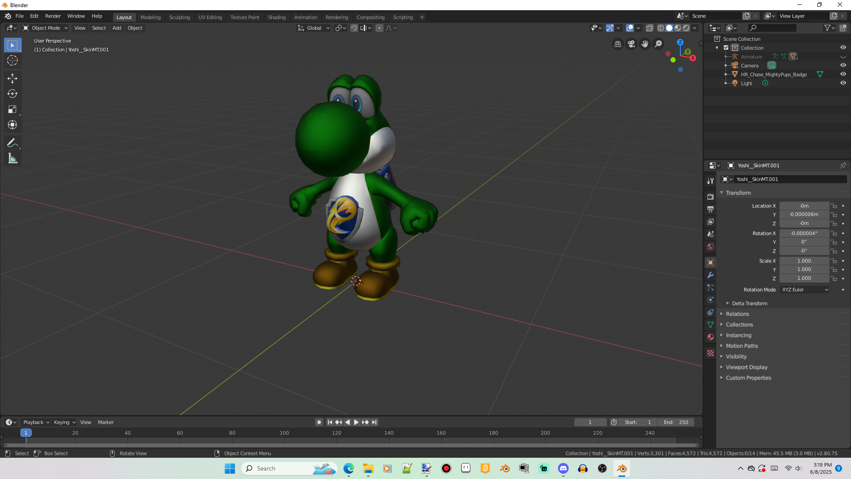The height and width of the screenshot is (479, 851).
Task: Toggle viewport overlays
Action: click(630, 28)
